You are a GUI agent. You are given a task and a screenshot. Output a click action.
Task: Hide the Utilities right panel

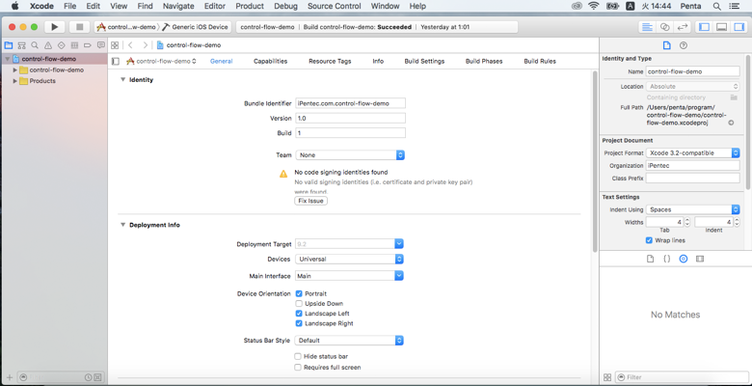pos(739,27)
